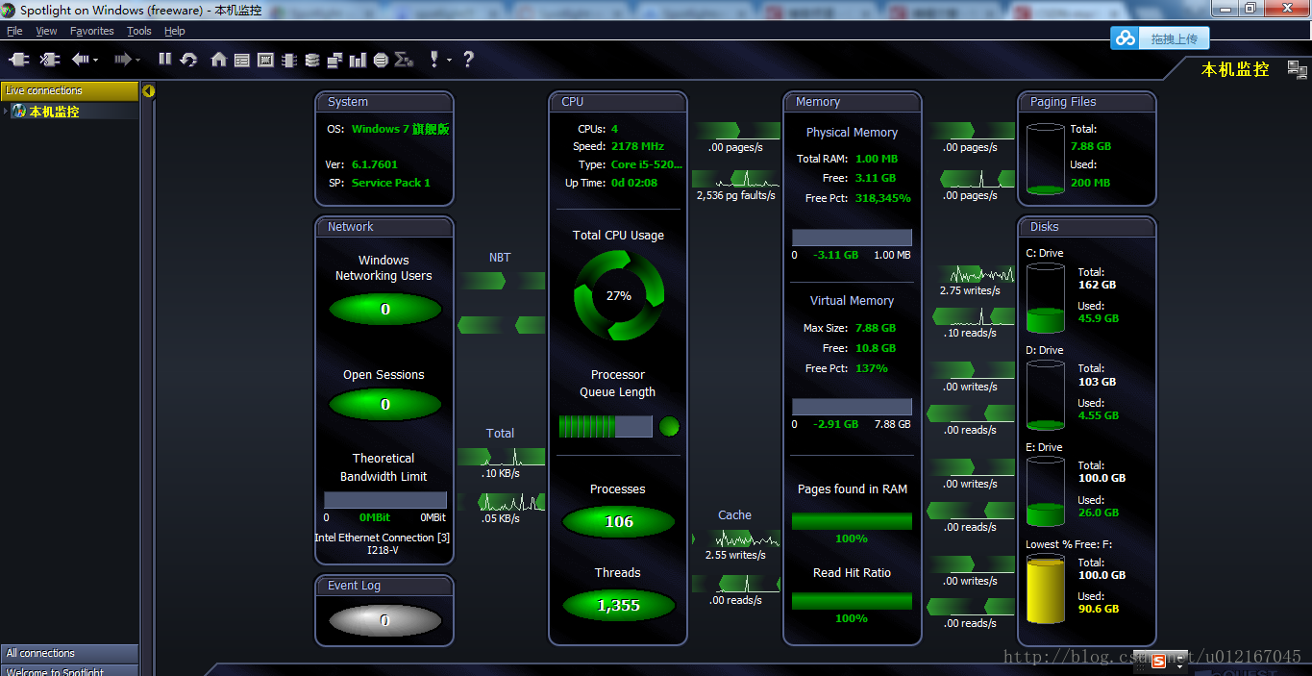Image resolution: width=1312 pixels, height=676 pixels.
Task: Refresh data with the circular arrow icon
Action: (188, 60)
